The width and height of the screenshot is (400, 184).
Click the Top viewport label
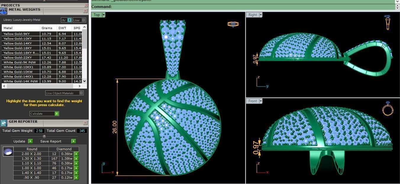pyautogui.click(x=97, y=15)
